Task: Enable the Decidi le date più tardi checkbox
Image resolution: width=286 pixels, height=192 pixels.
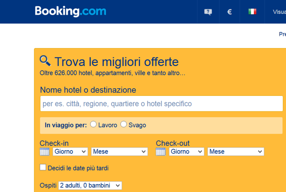Action: (43, 167)
